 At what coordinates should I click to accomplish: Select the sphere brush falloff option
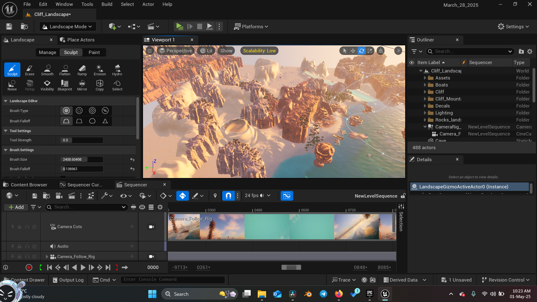click(x=92, y=121)
